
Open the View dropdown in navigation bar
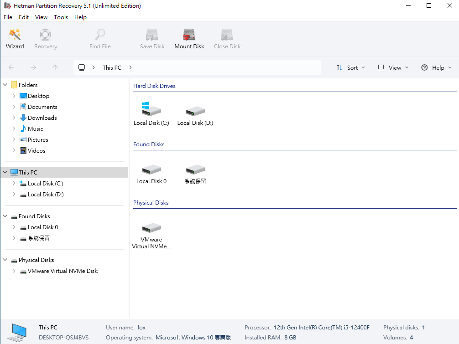point(393,67)
